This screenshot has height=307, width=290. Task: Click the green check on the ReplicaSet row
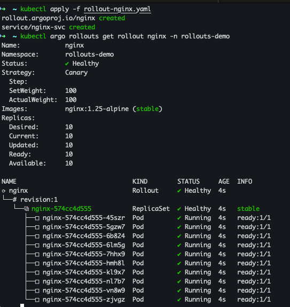pyautogui.click(x=179, y=209)
